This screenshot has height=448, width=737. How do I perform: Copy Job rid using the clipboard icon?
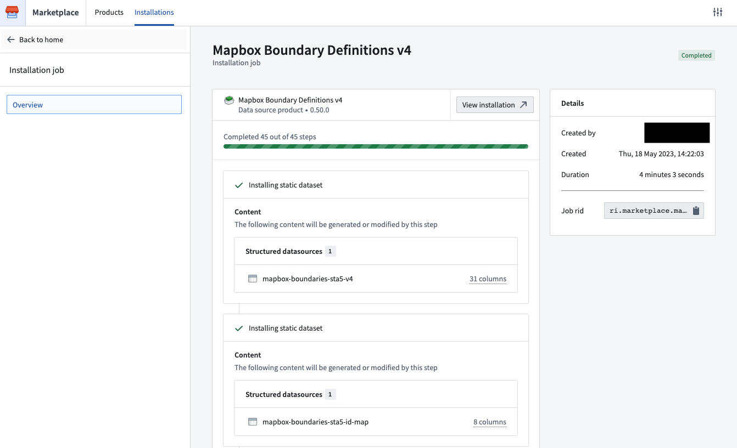tap(695, 211)
